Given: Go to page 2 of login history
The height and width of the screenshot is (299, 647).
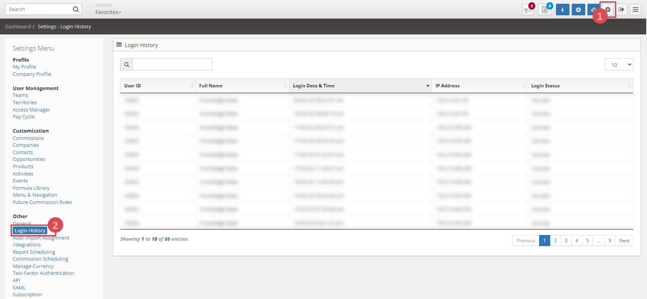Looking at the screenshot, I should (555, 240).
